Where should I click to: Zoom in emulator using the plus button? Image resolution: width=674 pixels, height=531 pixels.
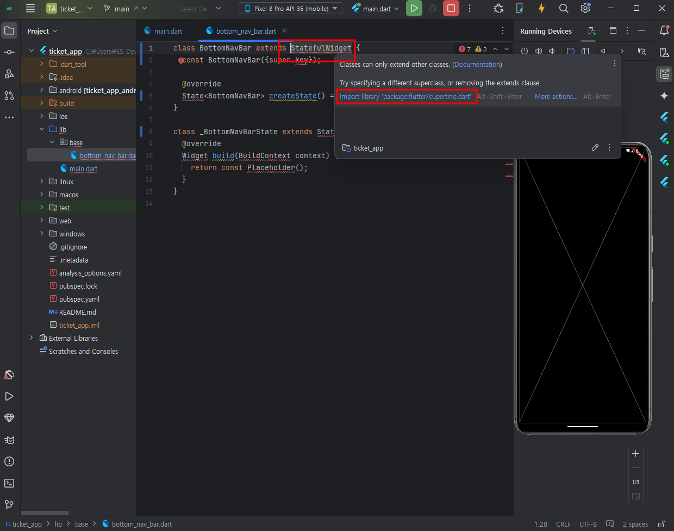pyautogui.click(x=635, y=453)
